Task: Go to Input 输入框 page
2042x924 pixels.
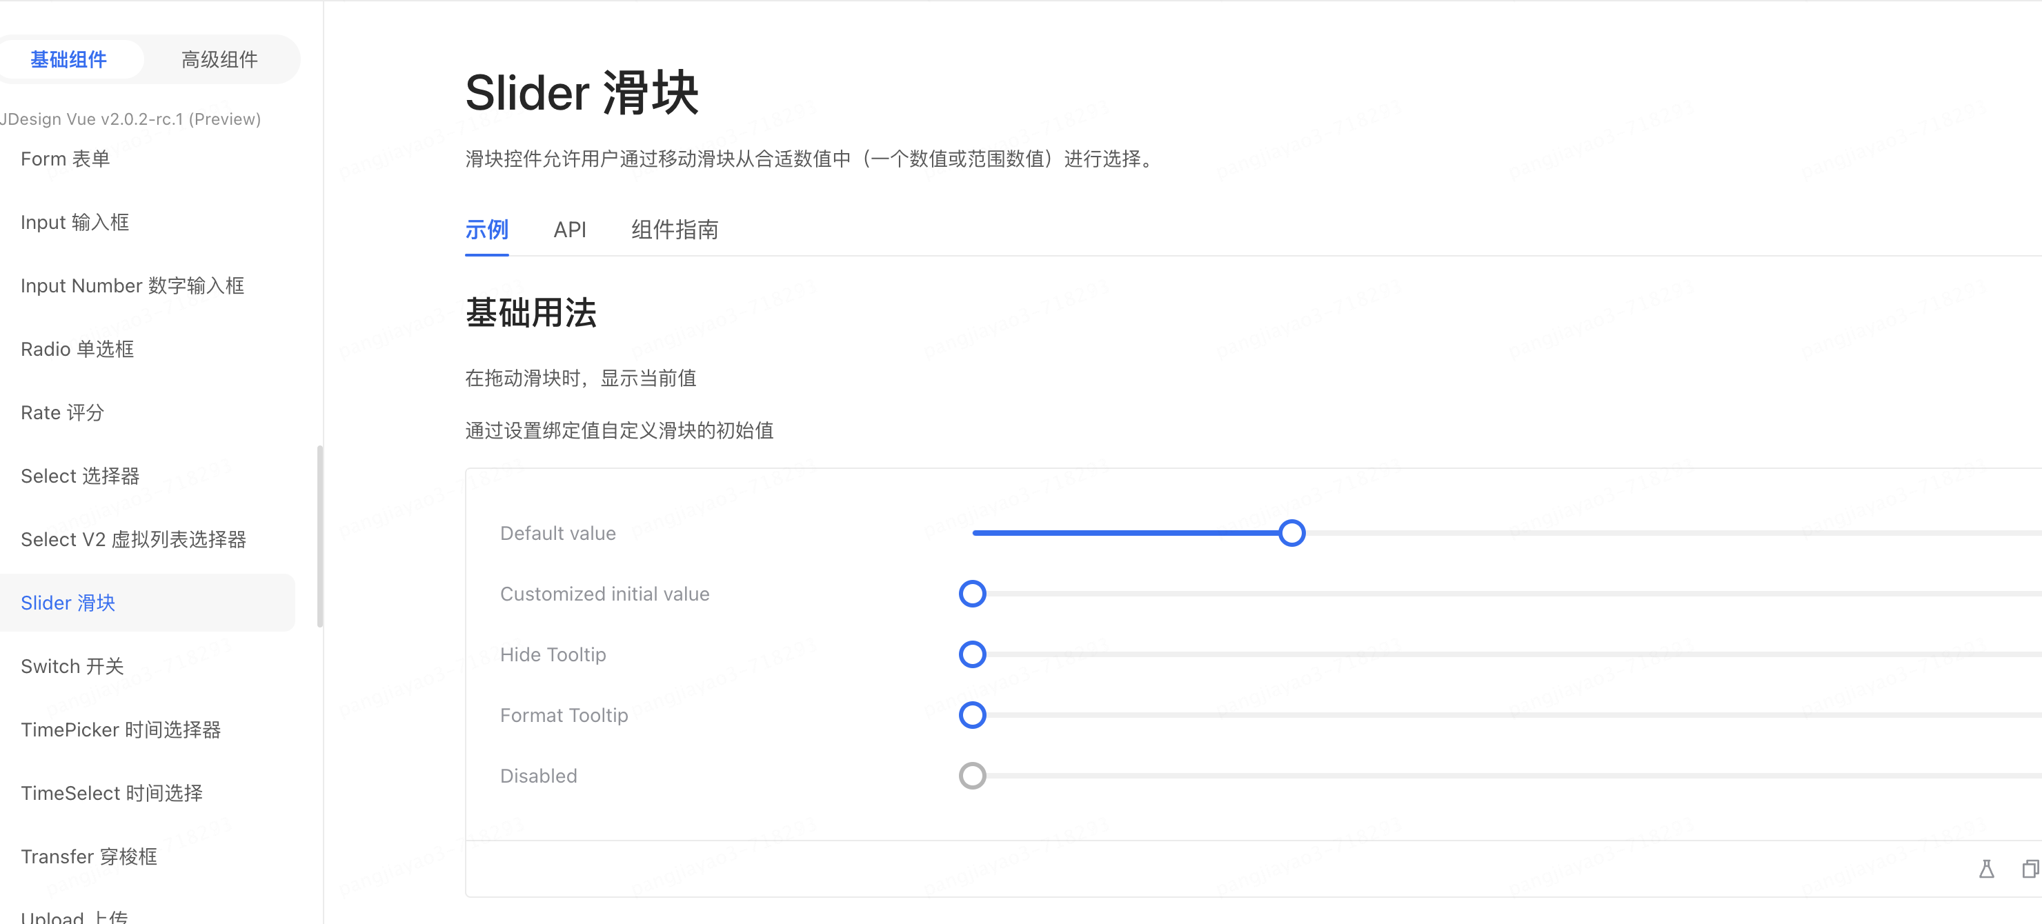Action: [x=75, y=223]
